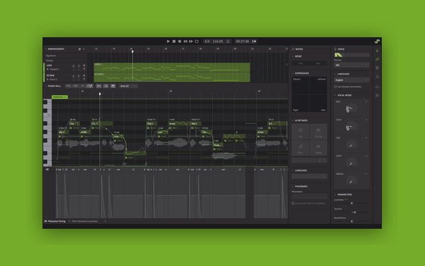Open Notes panel Language dropdown

tap(309, 176)
